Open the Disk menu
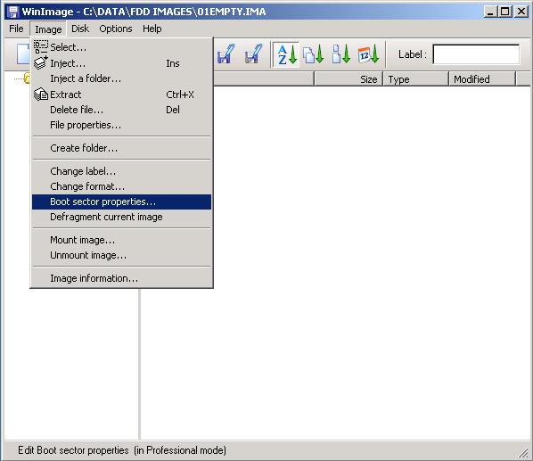 (80, 29)
